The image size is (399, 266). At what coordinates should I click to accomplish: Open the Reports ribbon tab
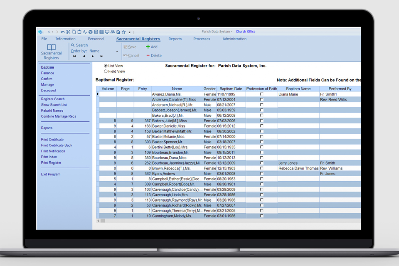click(x=175, y=39)
